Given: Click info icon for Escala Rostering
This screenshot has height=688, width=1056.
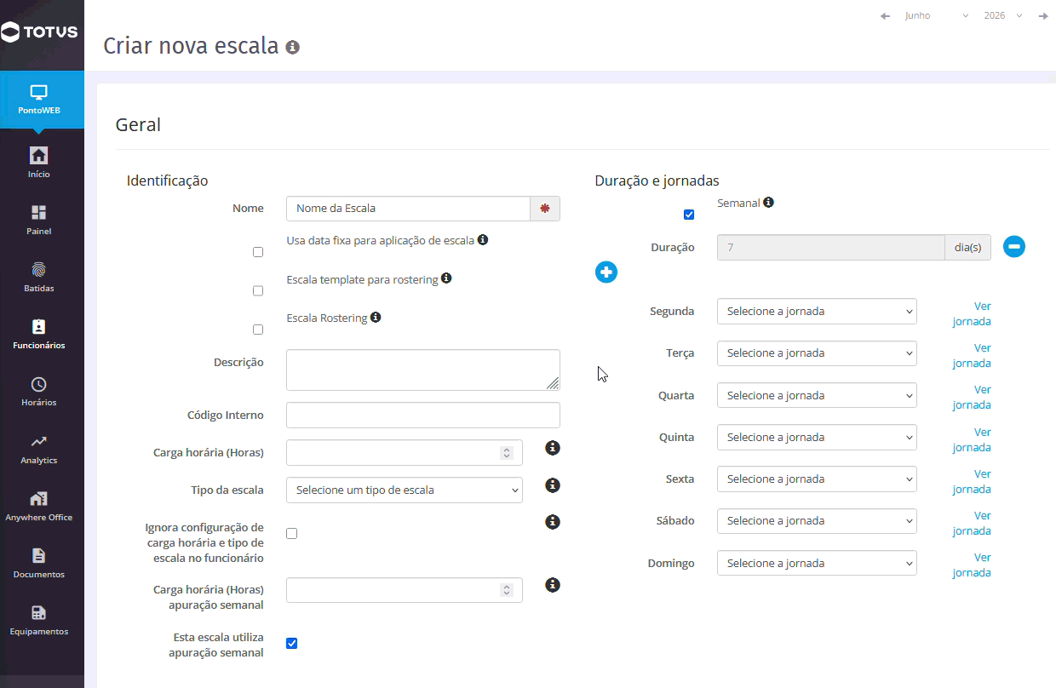Looking at the screenshot, I should (376, 318).
